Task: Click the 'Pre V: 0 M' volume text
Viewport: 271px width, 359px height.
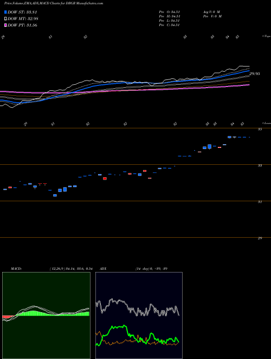Action: 213,16
